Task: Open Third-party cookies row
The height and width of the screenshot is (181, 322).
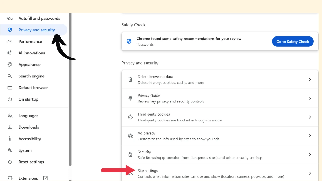Action: [220, 117]
